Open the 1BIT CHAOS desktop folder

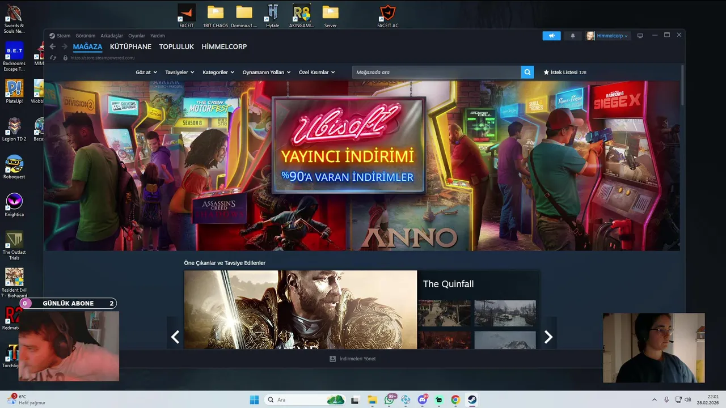(x=216, y=16)
